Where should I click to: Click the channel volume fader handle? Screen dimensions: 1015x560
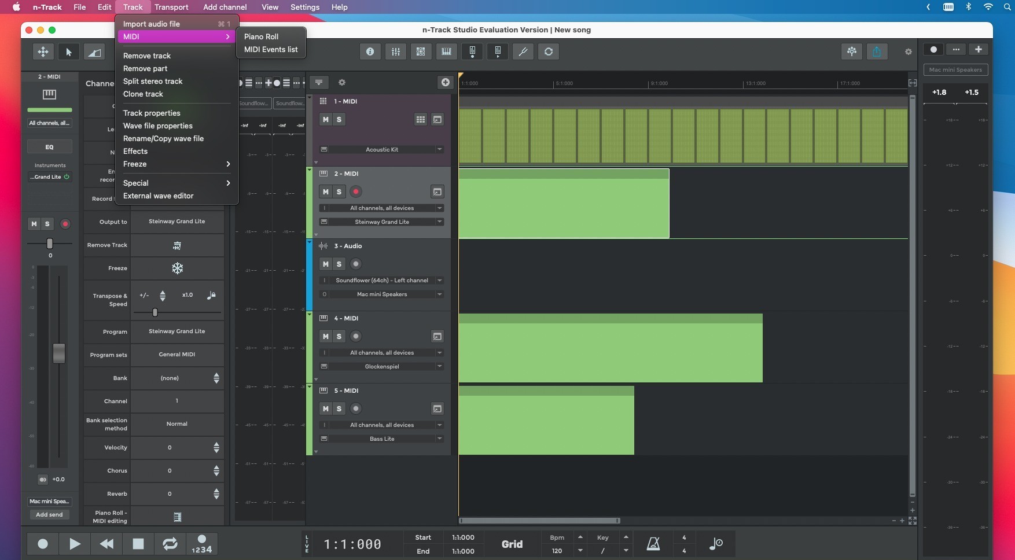(59, 353)
